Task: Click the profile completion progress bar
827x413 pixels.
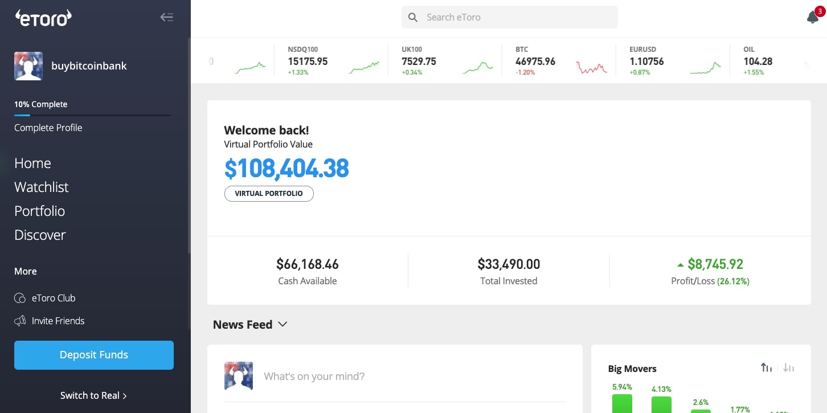Action: tap(92, 115)
